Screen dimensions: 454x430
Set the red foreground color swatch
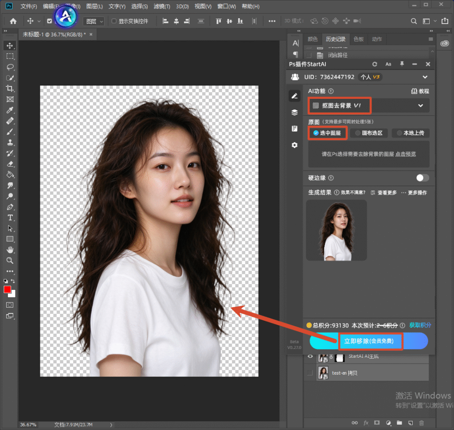point(7,289)
